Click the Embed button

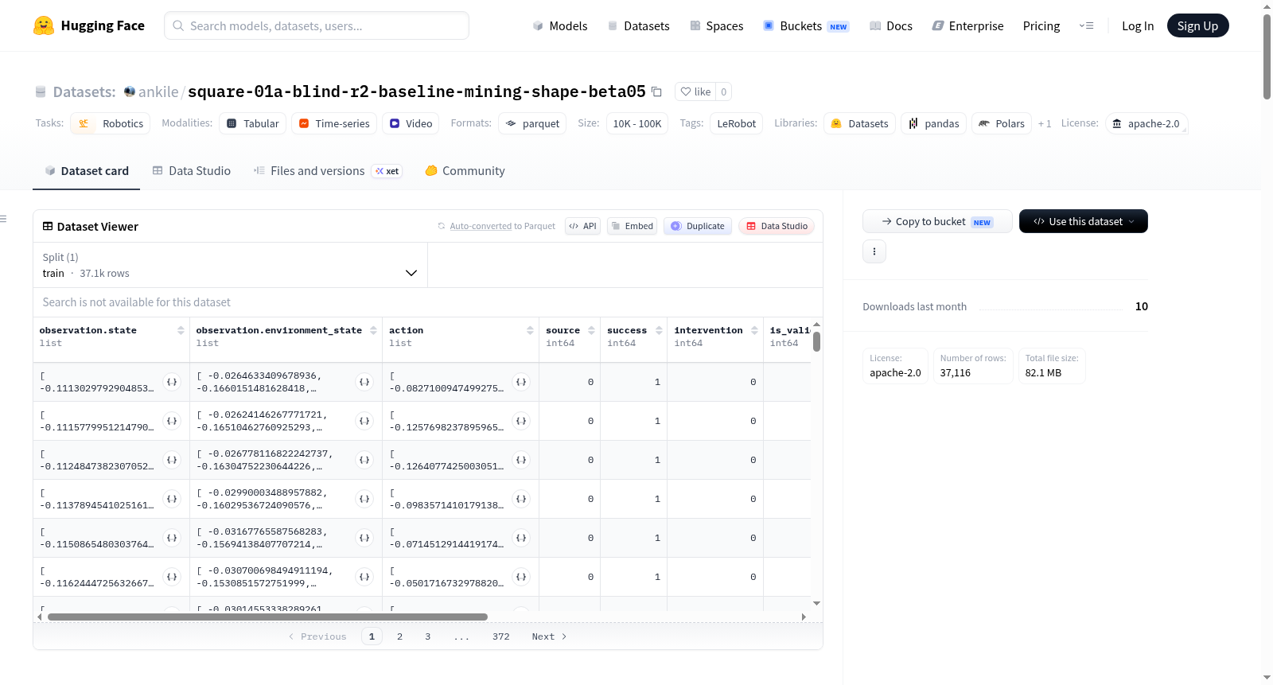tap(632, 226)
